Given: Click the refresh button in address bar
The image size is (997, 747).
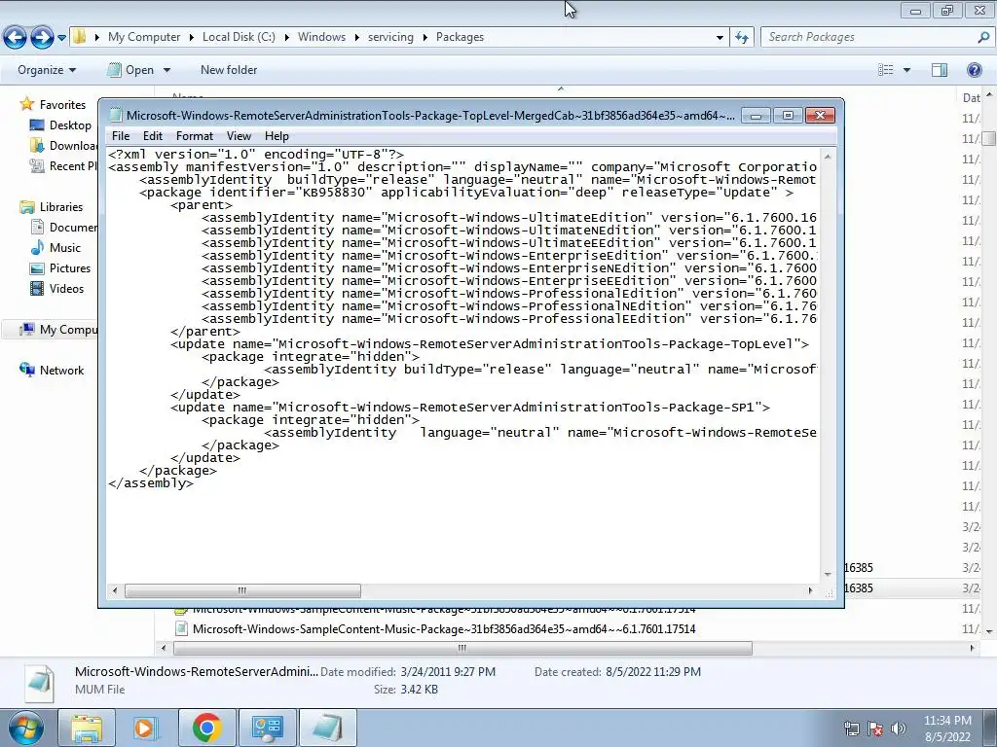Looking at the screenshot, I should click(x=741, y=38).
